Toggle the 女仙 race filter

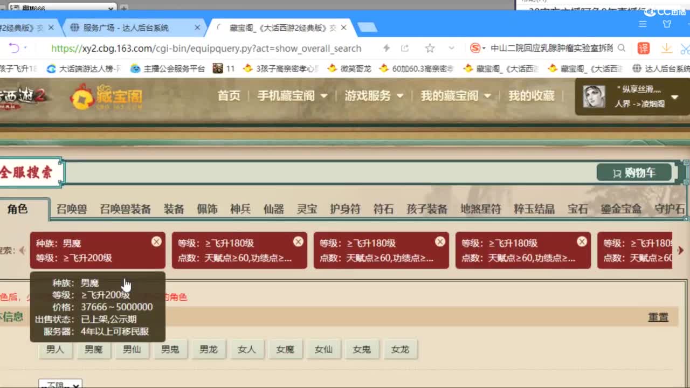pos(323,349)
